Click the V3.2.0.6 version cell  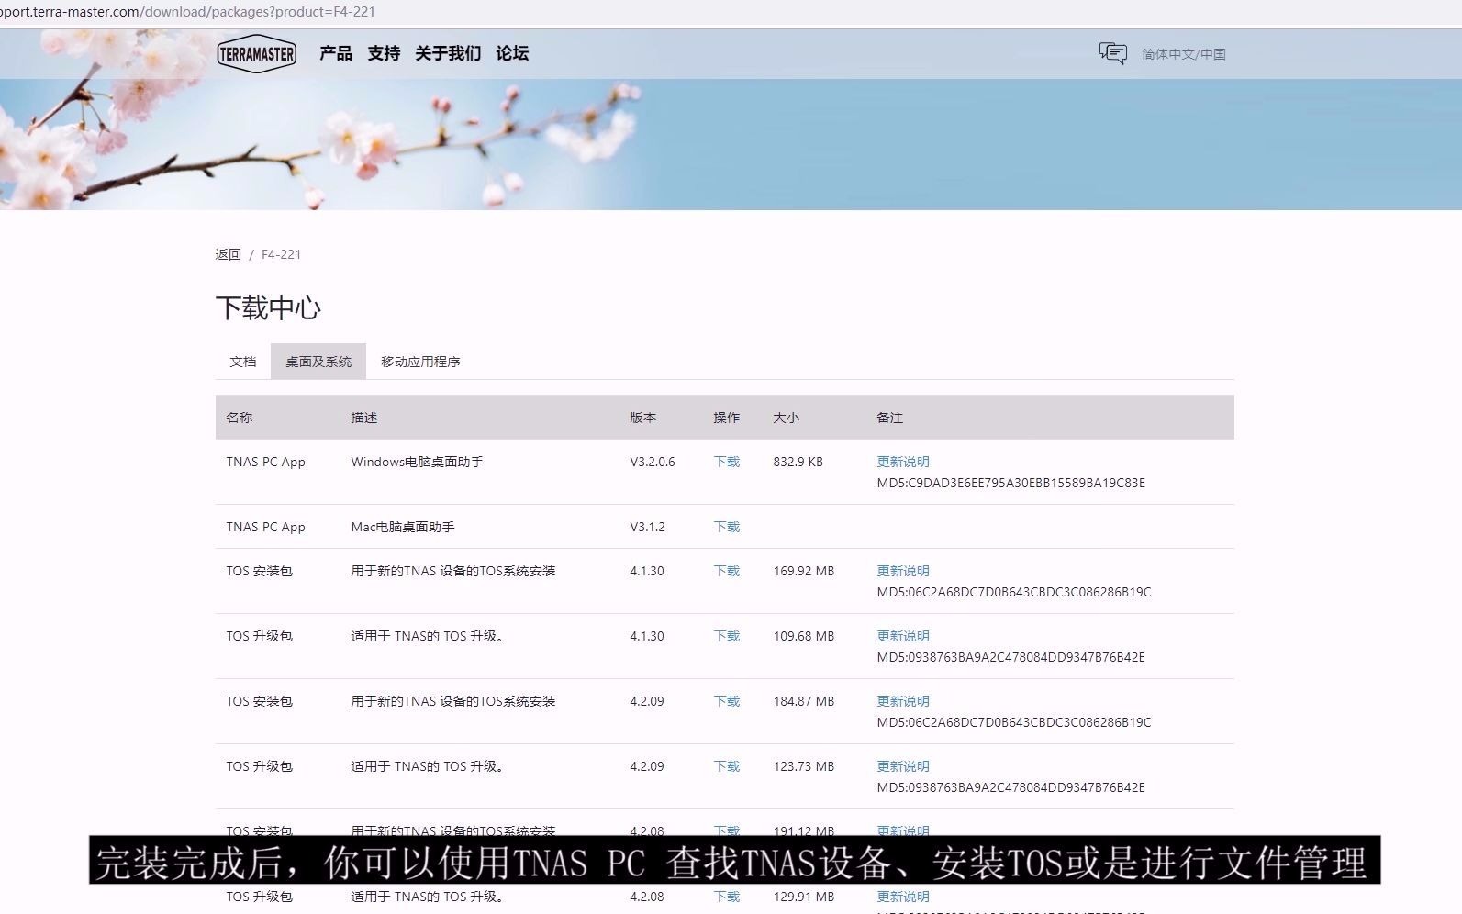tap(653, 462)
